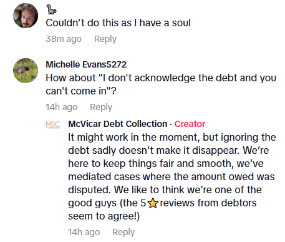Open the bearded man's profile picture
The height and width of the screenshot is (242, 285).
click(26, 16)
